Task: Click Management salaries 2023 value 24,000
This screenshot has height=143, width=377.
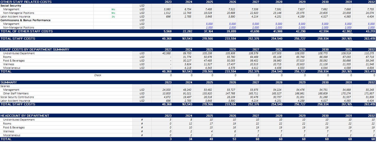Action: (166, 90)
